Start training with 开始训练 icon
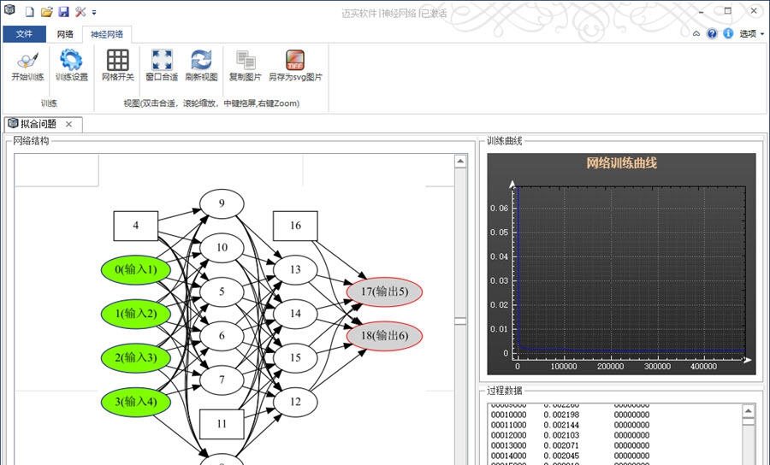 (27, 66)
